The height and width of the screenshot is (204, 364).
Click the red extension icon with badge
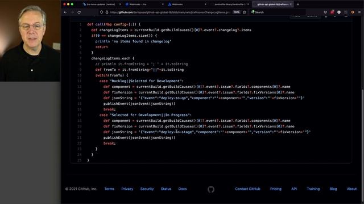click(332, 12)
